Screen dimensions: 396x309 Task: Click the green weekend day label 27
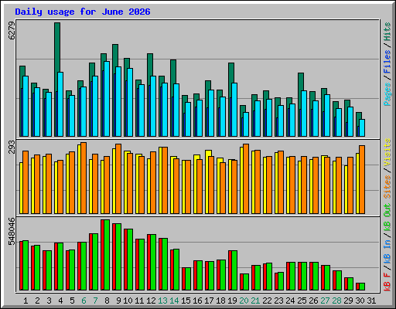(x=325, y=301)
